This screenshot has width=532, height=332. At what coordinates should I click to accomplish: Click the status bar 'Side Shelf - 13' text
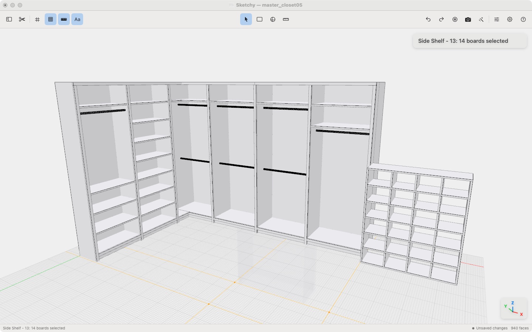point(34,328)
